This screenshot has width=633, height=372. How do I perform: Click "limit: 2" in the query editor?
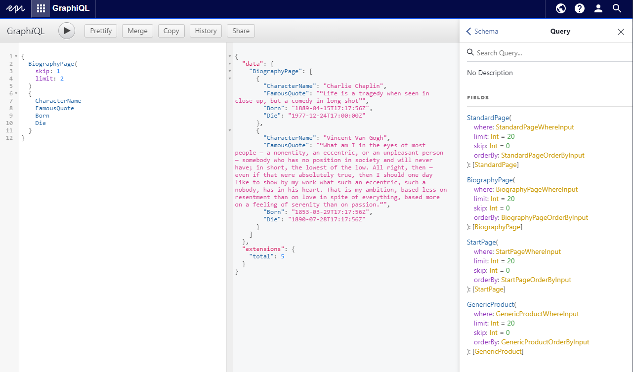[49, 79]
